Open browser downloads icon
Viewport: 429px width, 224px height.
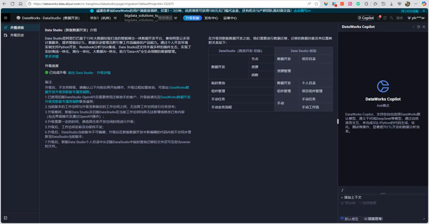[391, 4]
